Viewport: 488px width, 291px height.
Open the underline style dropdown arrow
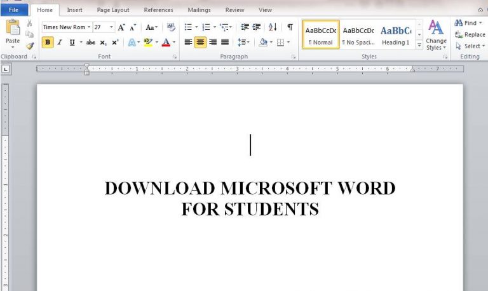point(81,43)
